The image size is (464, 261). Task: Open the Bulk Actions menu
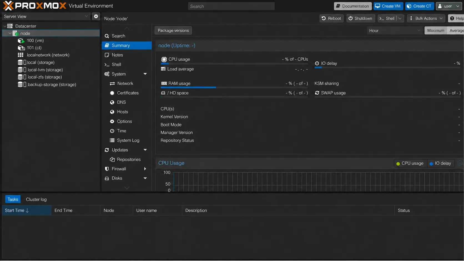[x=426, y=19]
